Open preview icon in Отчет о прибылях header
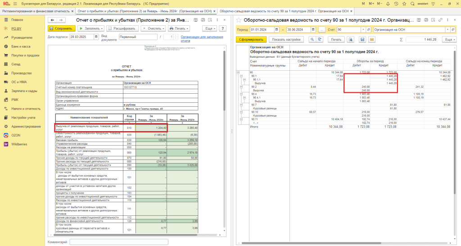This screenshot has width=461, height=246. pyautogui.click(x=210, y=20)
